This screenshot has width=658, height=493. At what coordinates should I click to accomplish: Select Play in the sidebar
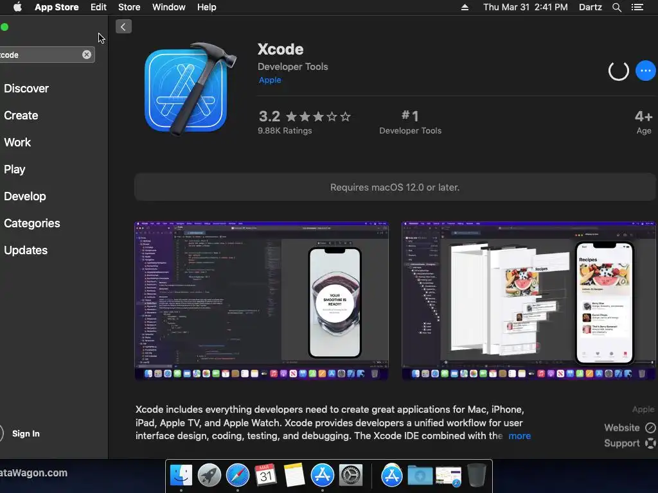coord(15,169)
